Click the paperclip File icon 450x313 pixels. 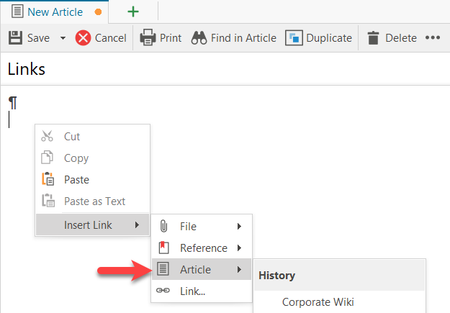pos(163,227)
